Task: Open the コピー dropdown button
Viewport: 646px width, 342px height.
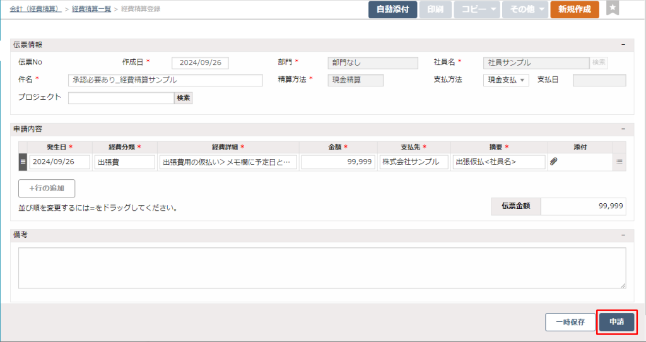Action: tap(477, 9)
